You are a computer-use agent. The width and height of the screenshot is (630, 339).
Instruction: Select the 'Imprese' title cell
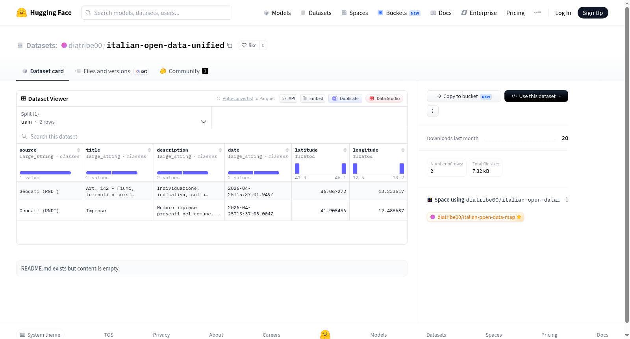(x=118, y=211)
